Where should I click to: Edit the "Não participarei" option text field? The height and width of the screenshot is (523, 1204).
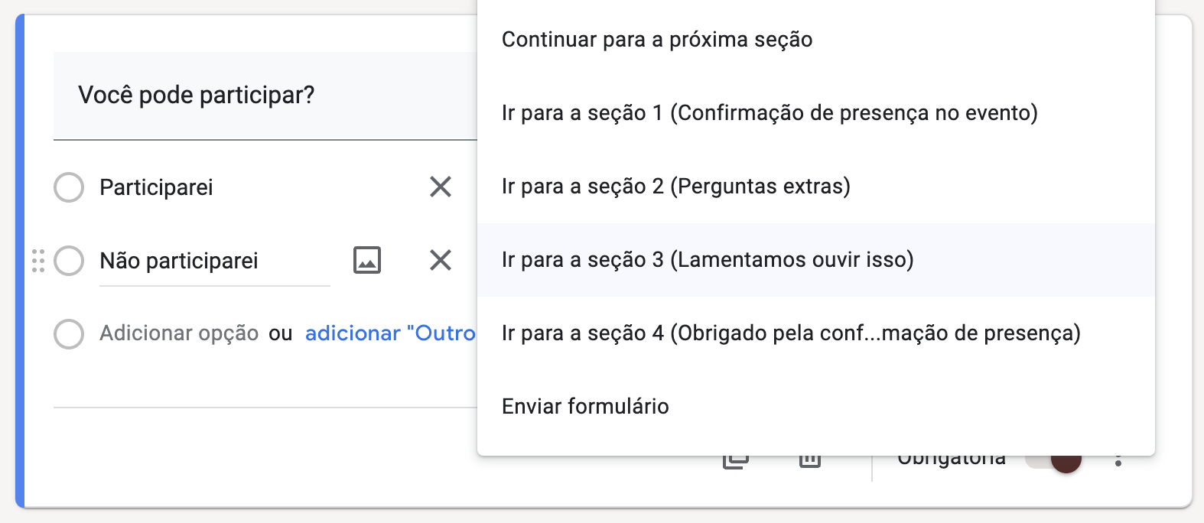[214, 261]
